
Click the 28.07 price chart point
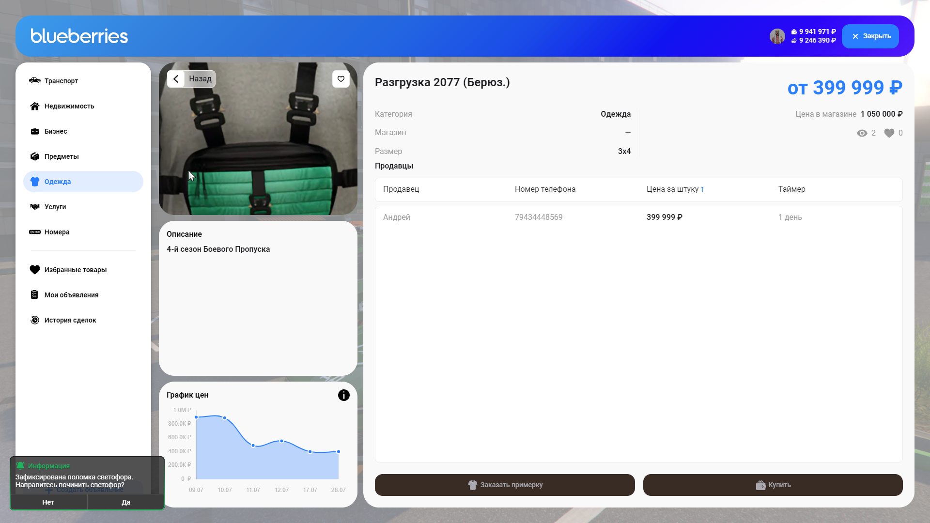pyautogui.click(x=339, y=452)
